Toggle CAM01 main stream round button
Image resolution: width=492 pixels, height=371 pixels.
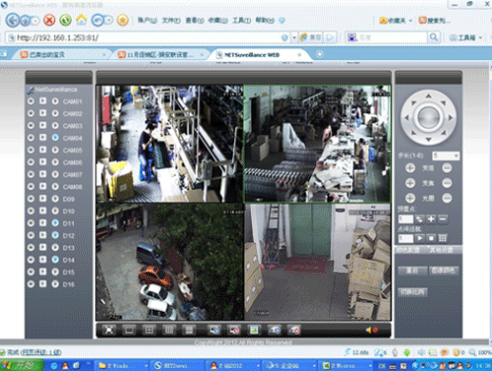pyautogui.click(x=31, y=102)
